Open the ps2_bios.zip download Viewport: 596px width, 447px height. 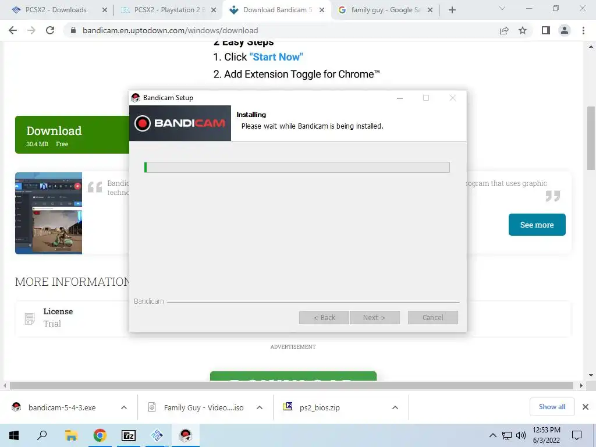coord(312,407)
